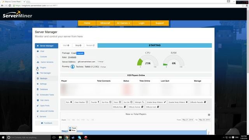Click the blue Upgrade package button
The image size is (249, 140).
click(80, 53)
